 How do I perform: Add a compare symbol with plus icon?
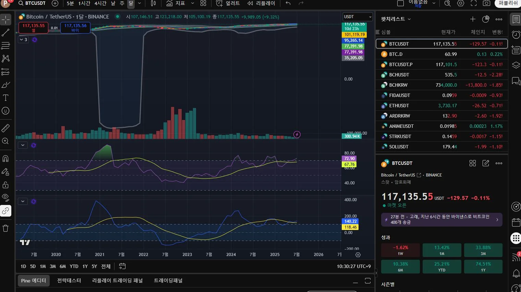coord(55,3)
